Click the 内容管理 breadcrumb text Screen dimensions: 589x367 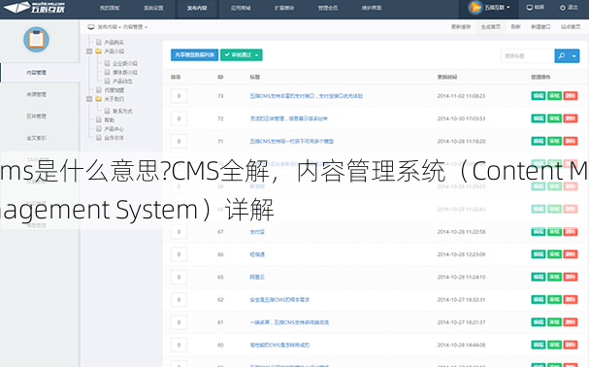pos(133,27)
